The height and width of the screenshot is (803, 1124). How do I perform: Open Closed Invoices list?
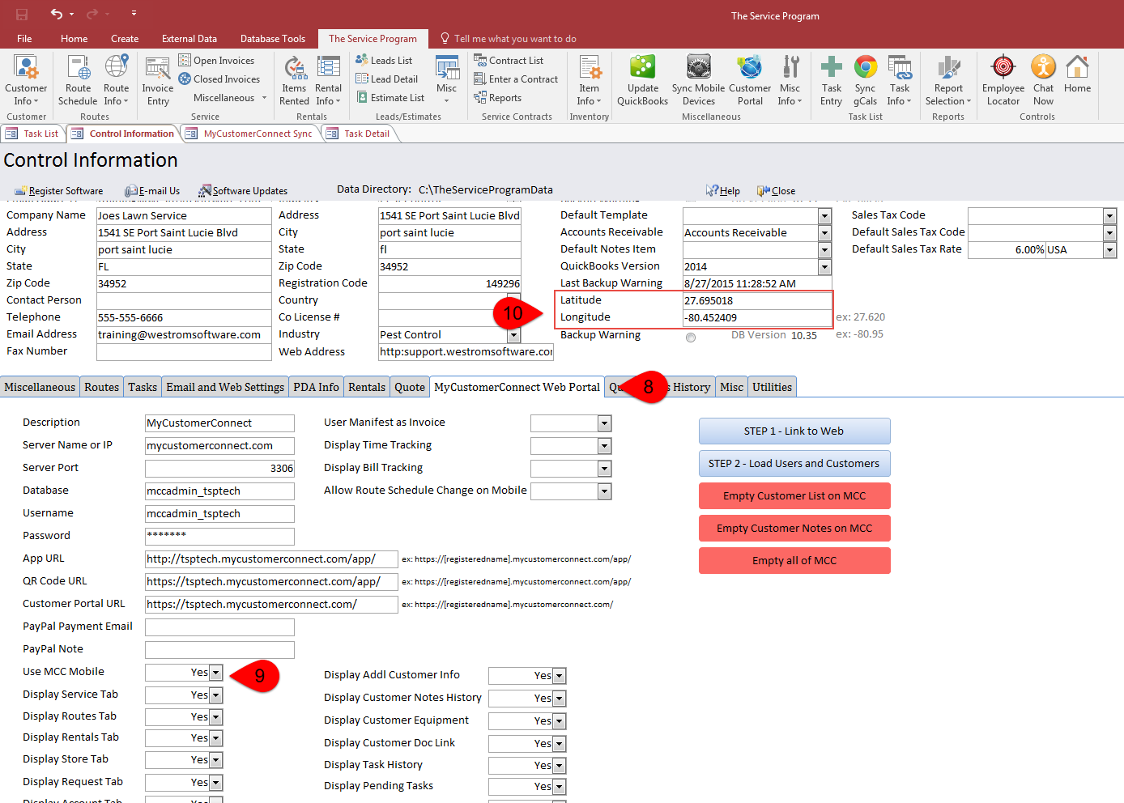point(219,79)
